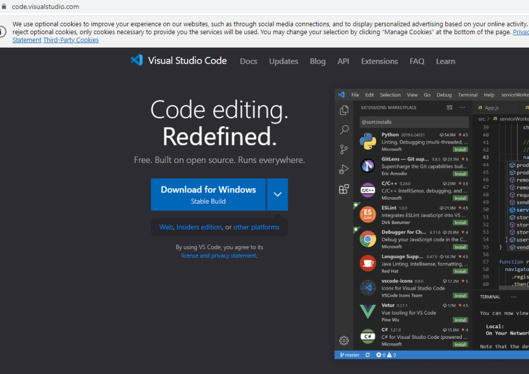Click the Python extension icon
The width and height of the screenshot is (529, 374).
pyautogui.click(x=368, y=141)
